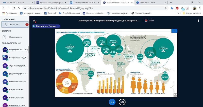Bookmark this page with star icon
The height and width of the screenshot is (107, 203).
point(165,8)
